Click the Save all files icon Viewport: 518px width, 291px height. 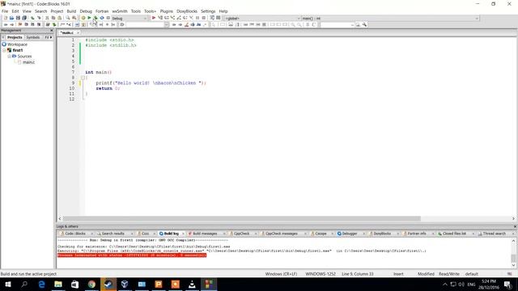coord(24,18)
